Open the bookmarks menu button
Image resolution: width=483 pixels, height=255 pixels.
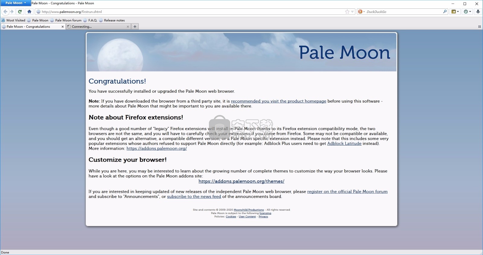[455, 12]
